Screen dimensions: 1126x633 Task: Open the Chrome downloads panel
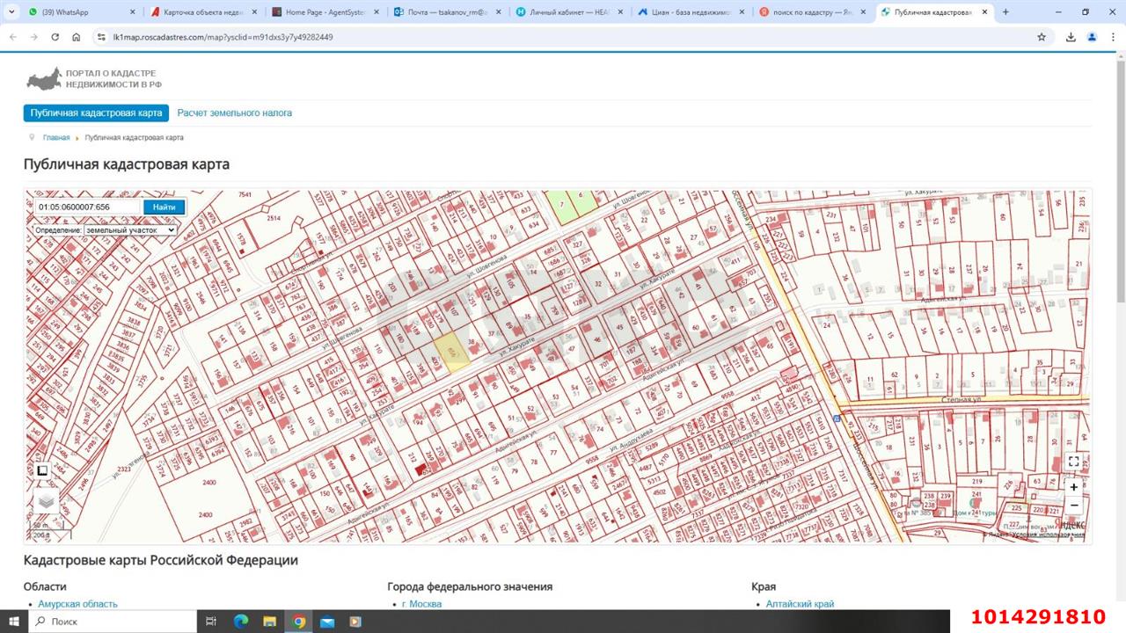click(1071, 37)
